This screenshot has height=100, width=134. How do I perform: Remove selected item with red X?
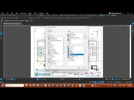[x=85, y=52]
